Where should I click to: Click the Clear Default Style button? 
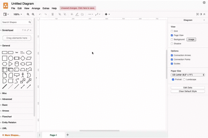coord(188,91)
